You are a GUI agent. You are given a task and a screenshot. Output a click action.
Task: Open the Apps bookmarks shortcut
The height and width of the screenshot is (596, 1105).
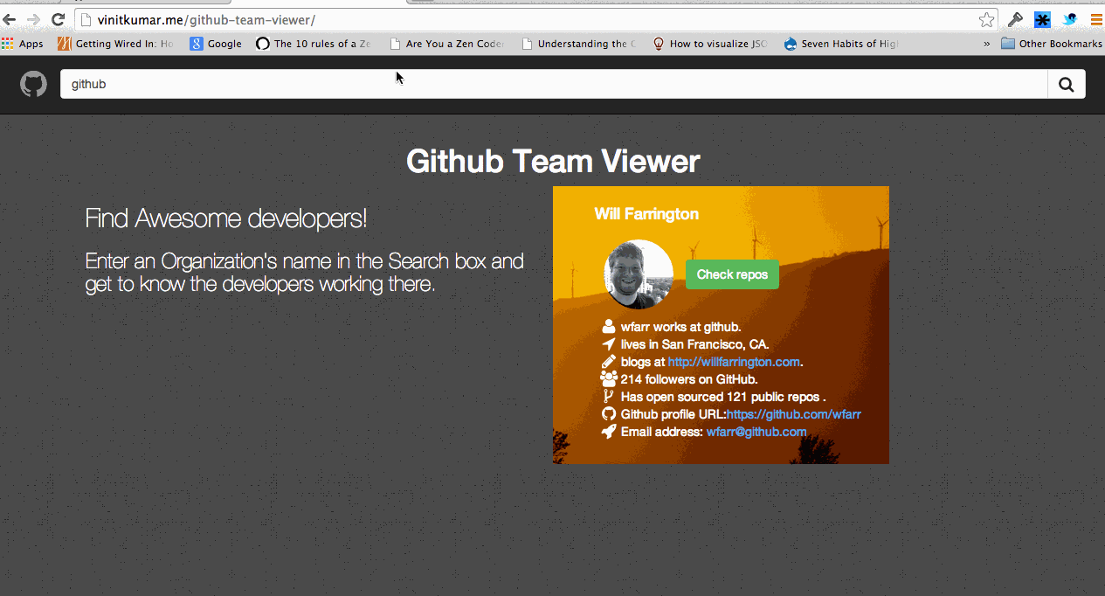tap(23, 44)
